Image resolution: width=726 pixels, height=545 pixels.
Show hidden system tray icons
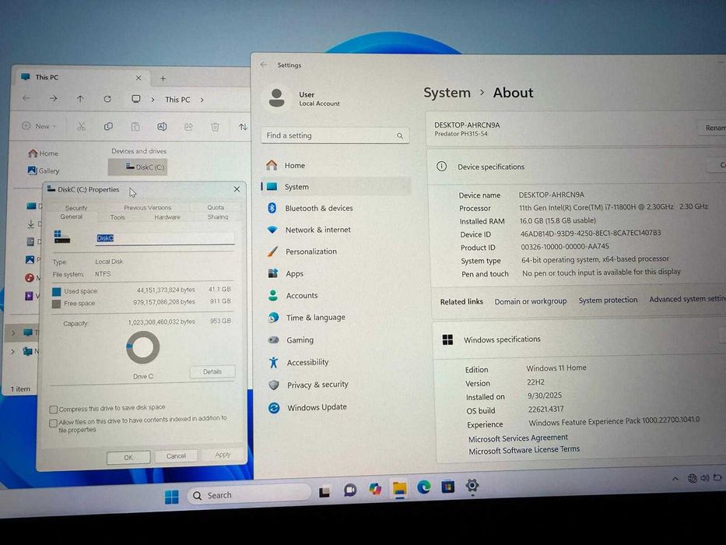675,479
